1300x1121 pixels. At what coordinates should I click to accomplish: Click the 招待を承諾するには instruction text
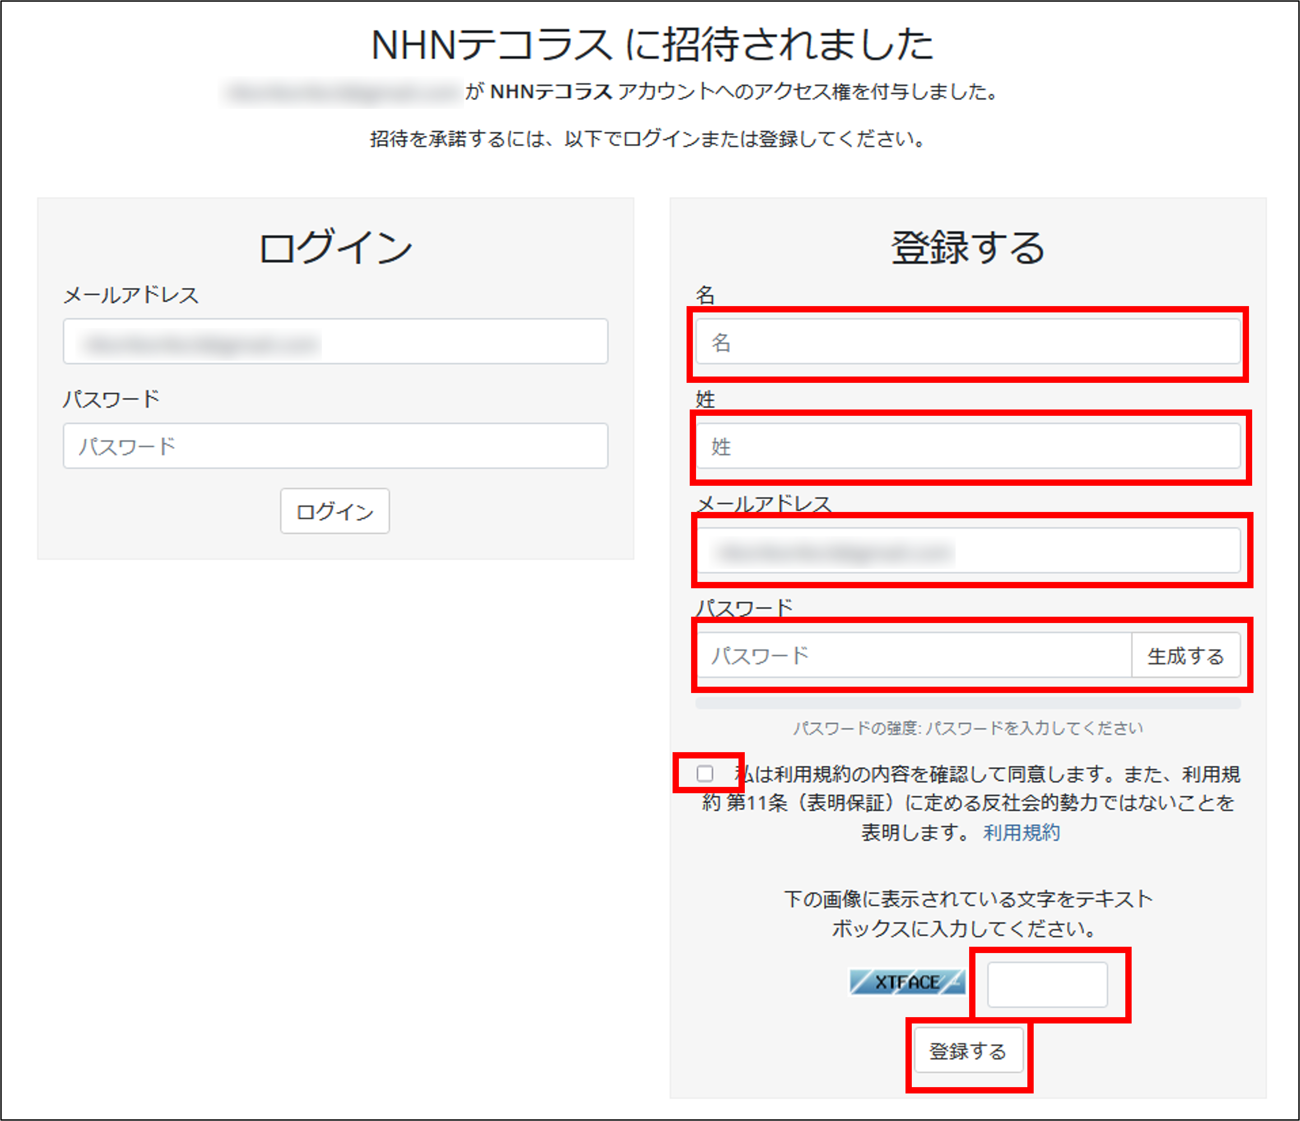coord(649,139)
